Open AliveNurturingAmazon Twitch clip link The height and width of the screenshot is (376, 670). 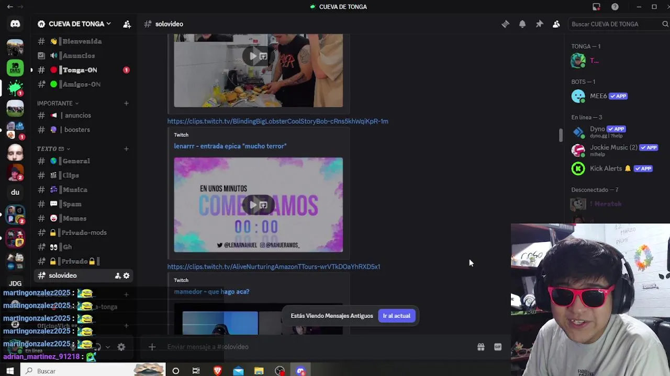click(x=273, y=267)
